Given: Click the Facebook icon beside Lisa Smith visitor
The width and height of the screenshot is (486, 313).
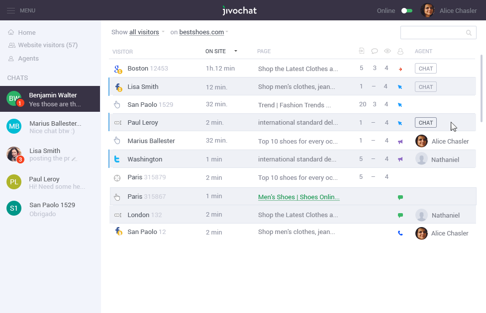Looking at the screenshot, I should point(118,87).
